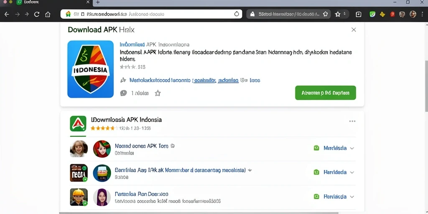Click the browser reload icon
This screenshot has height=214, width=428.
tap(37, 14)
